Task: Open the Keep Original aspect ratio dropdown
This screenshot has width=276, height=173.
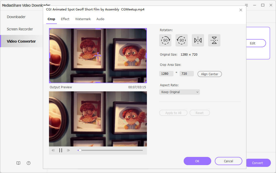Action: 180,92
